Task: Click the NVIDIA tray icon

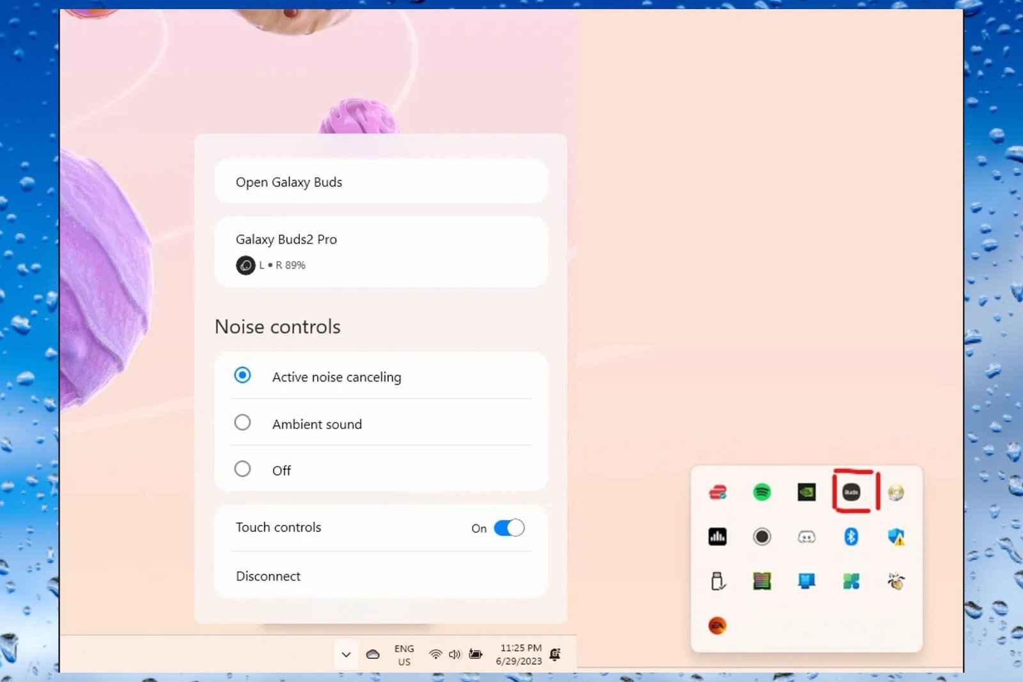Action: pyautogui.click(x=806, y=492)
